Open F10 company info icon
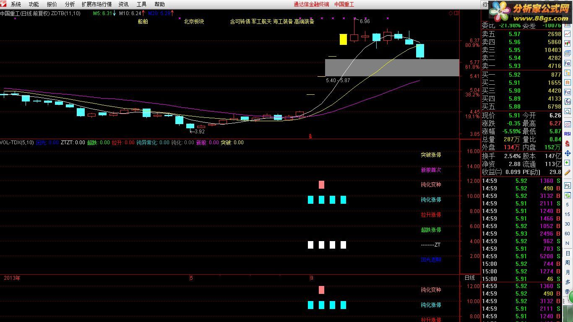Viewport: 573px width, 322px height. (x=568, y=63)
